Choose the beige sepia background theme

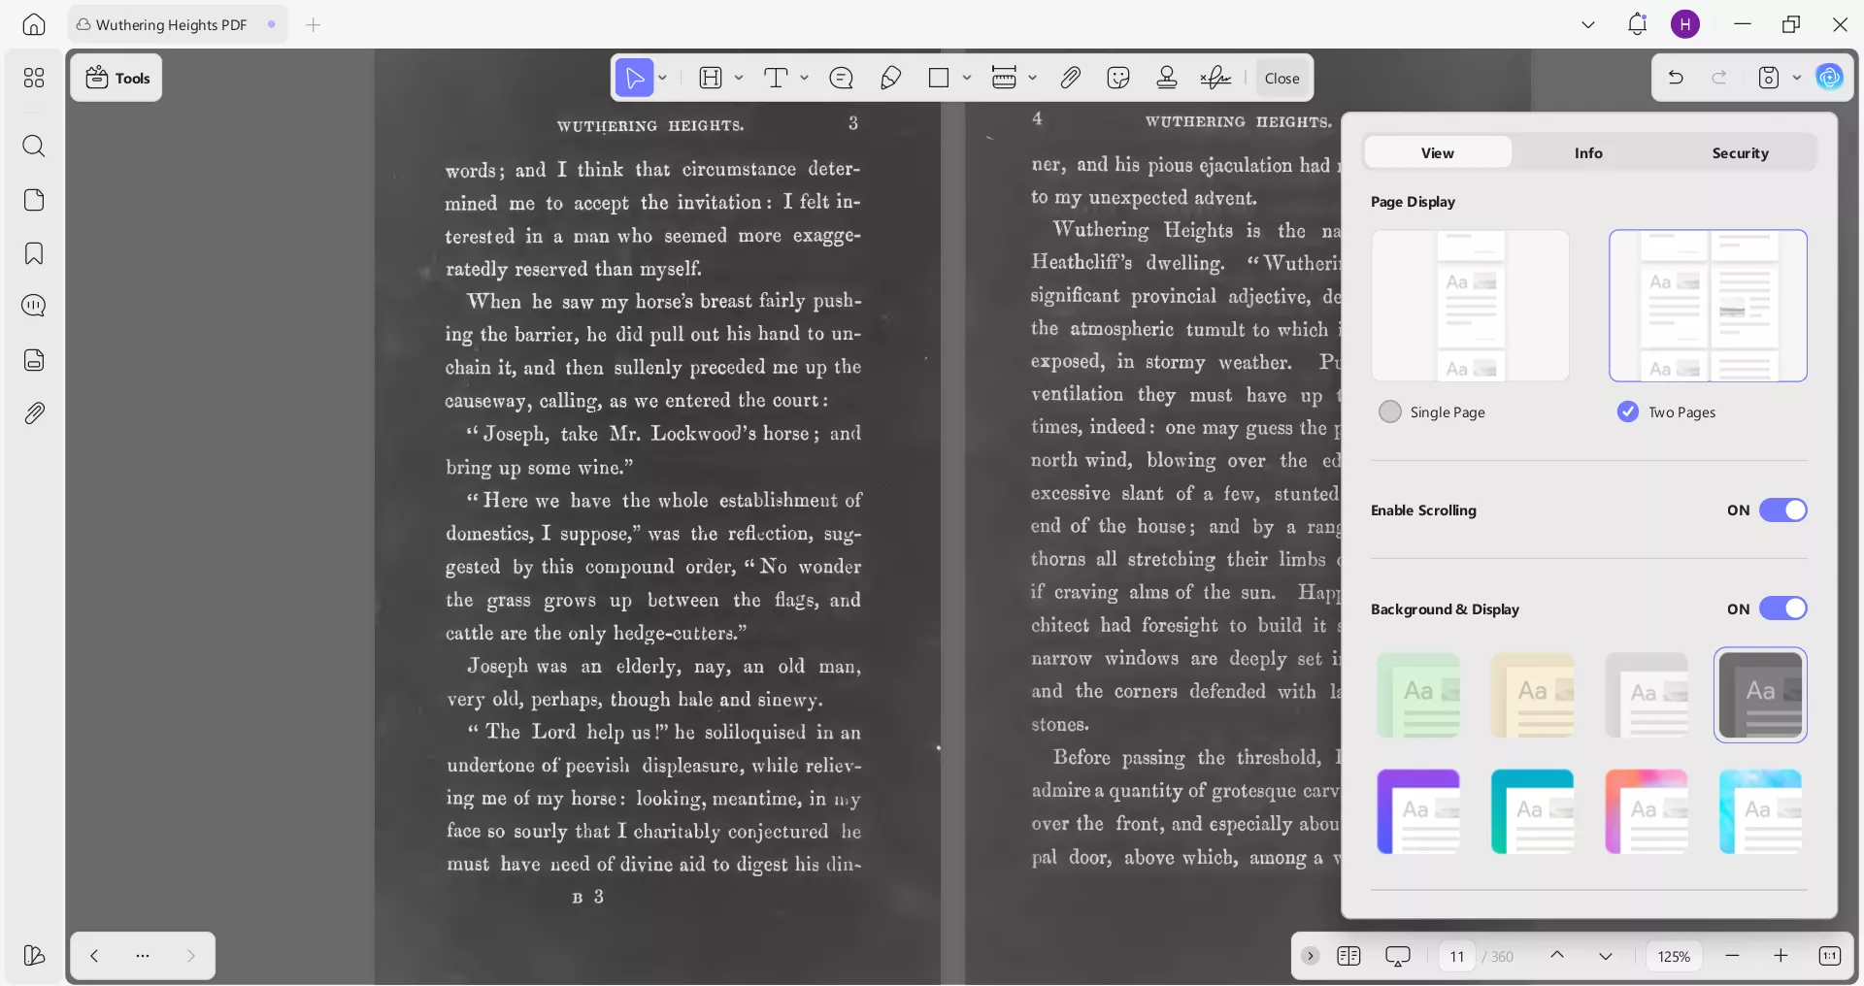pos(1532,695)
